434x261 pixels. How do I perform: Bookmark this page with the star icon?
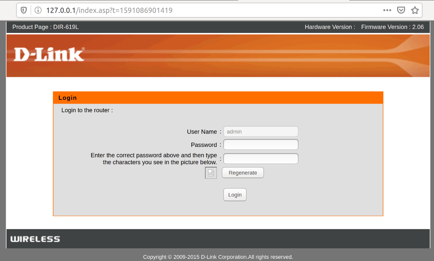click(x=415, y=10)
